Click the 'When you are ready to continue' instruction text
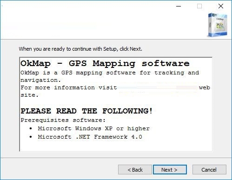Viewport: 232px width, 180px height. (x=80, y=49)
